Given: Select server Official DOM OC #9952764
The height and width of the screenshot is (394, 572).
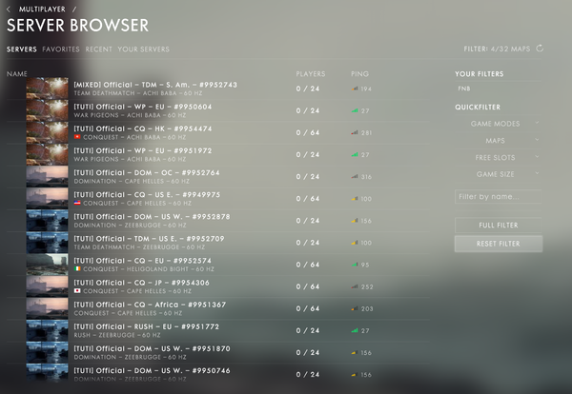Looking at the screenshot, I should pos(218,177).
